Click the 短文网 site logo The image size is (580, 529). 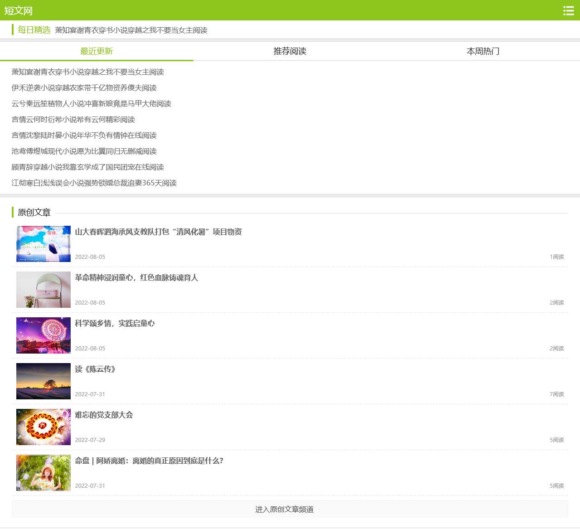click(19, 10)
